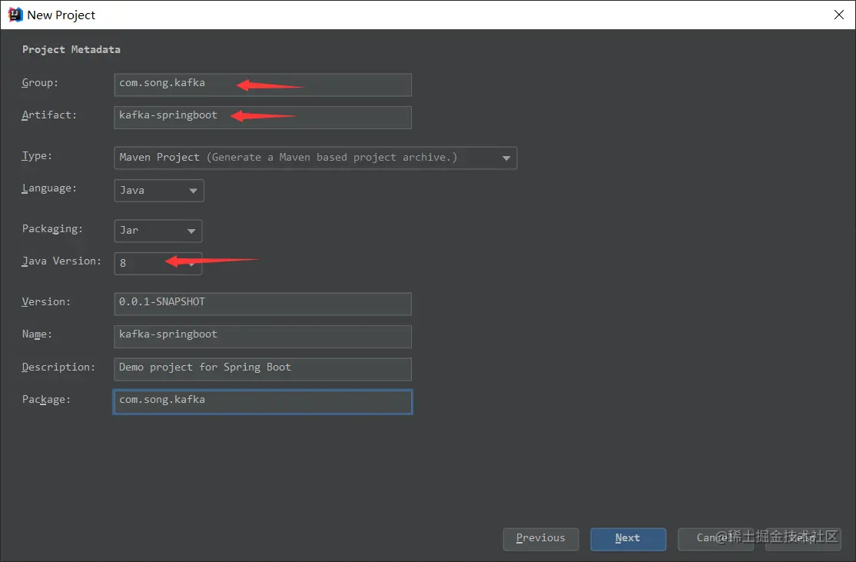Cancel the New Project dialog
856x562 pixels.
click(715, 539)
